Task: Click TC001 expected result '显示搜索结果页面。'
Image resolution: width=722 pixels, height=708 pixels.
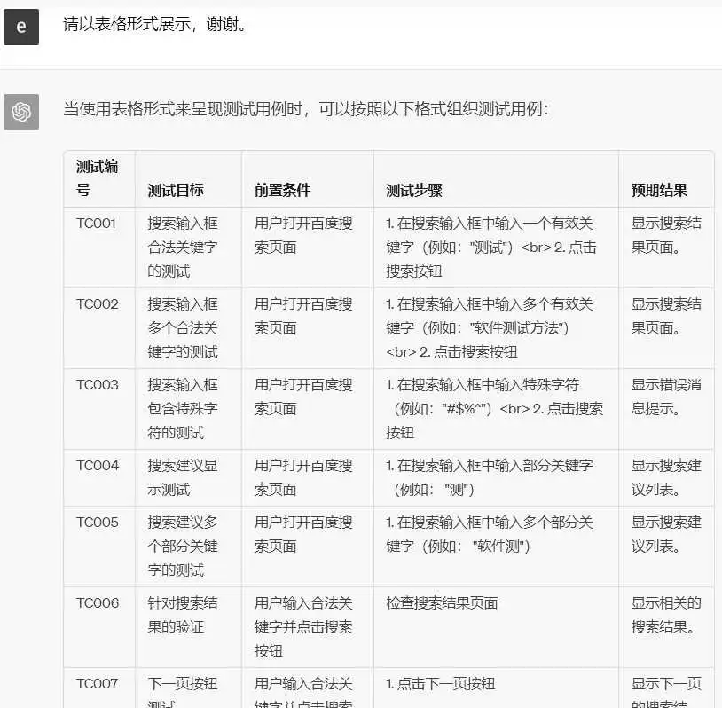Action: click(666, 235)
